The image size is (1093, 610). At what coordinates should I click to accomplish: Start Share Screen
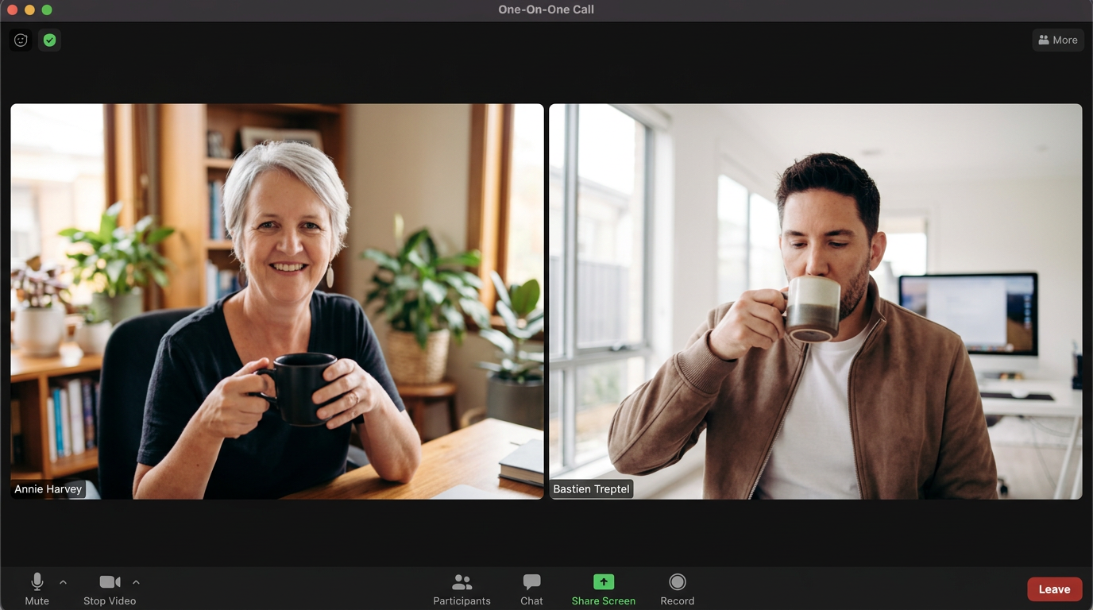pos(604,589)
